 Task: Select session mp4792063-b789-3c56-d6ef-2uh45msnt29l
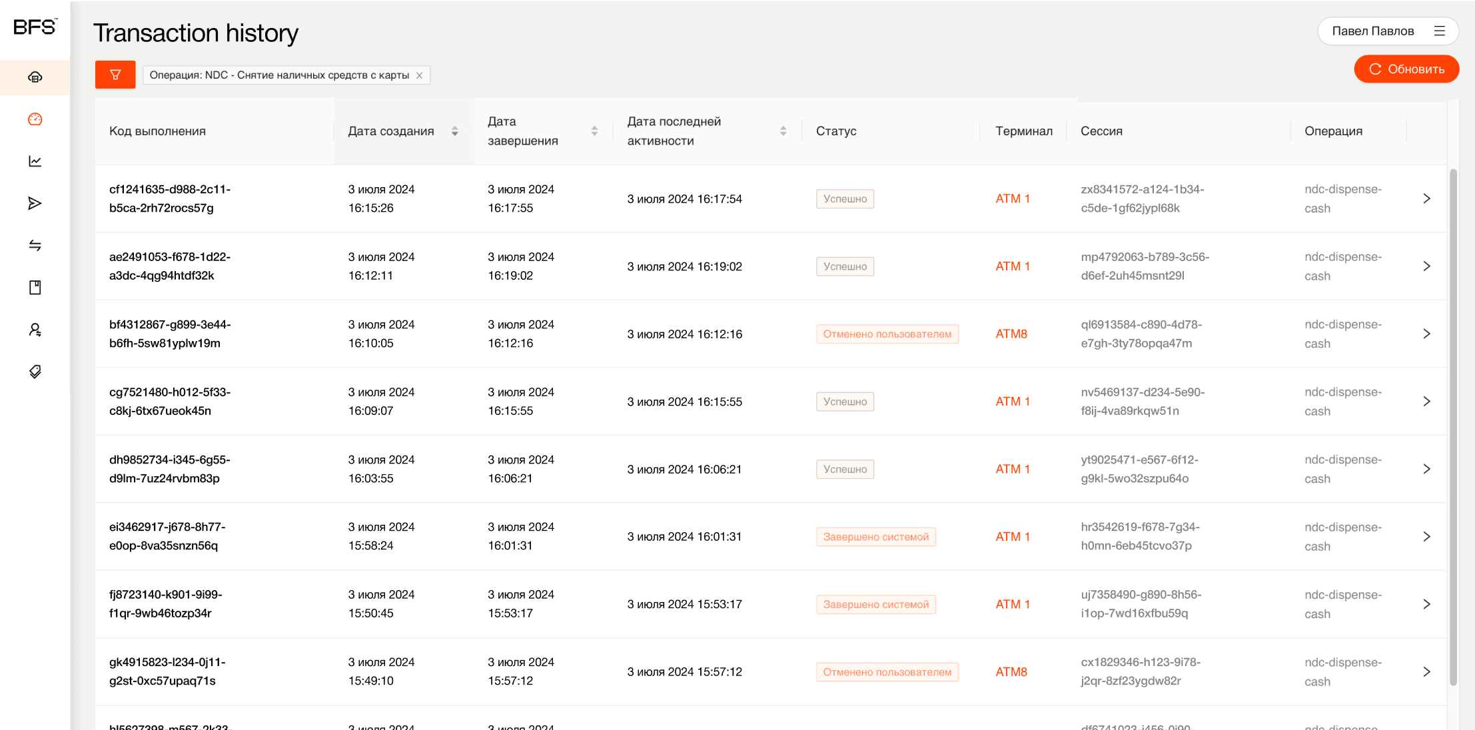tap(1145, 266)
